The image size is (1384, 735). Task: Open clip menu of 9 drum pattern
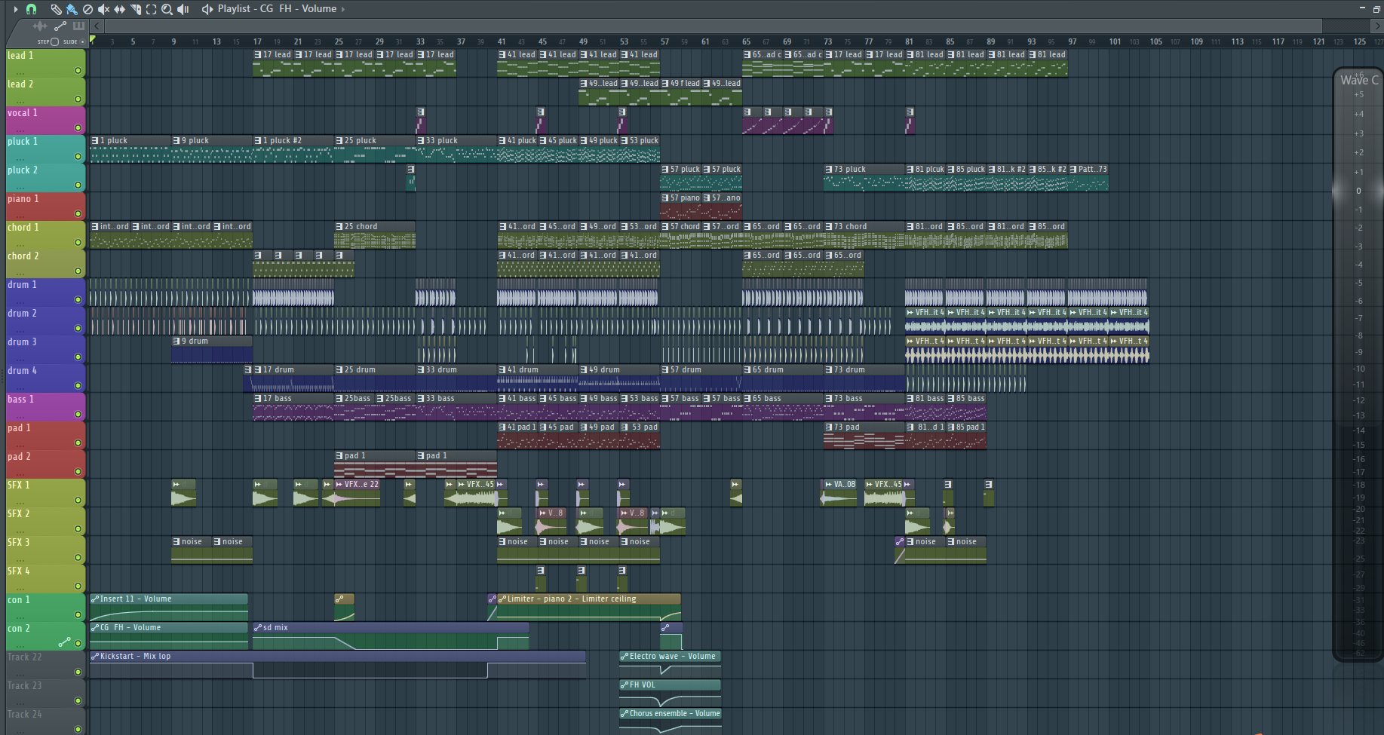[x=176, y=341]
